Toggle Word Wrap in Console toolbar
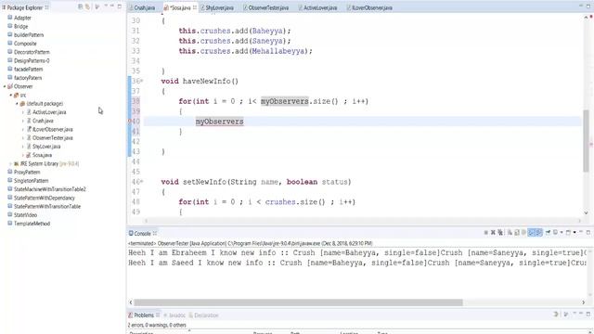This screenshot has width=594, height=334. pyautogui.click(x=523, y=233)
